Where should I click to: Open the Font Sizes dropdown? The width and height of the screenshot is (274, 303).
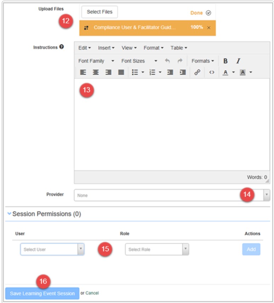139,61
